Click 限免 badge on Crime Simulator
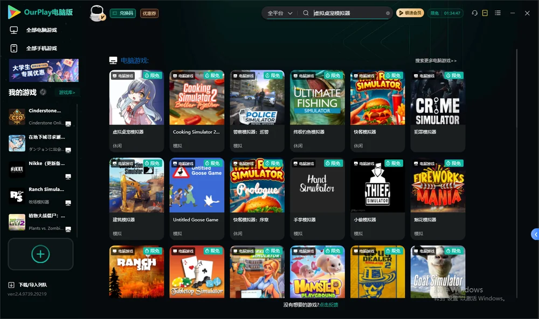The height and width of the screenshot is (319, 539). pyautogui.click(x=453, y=75)
